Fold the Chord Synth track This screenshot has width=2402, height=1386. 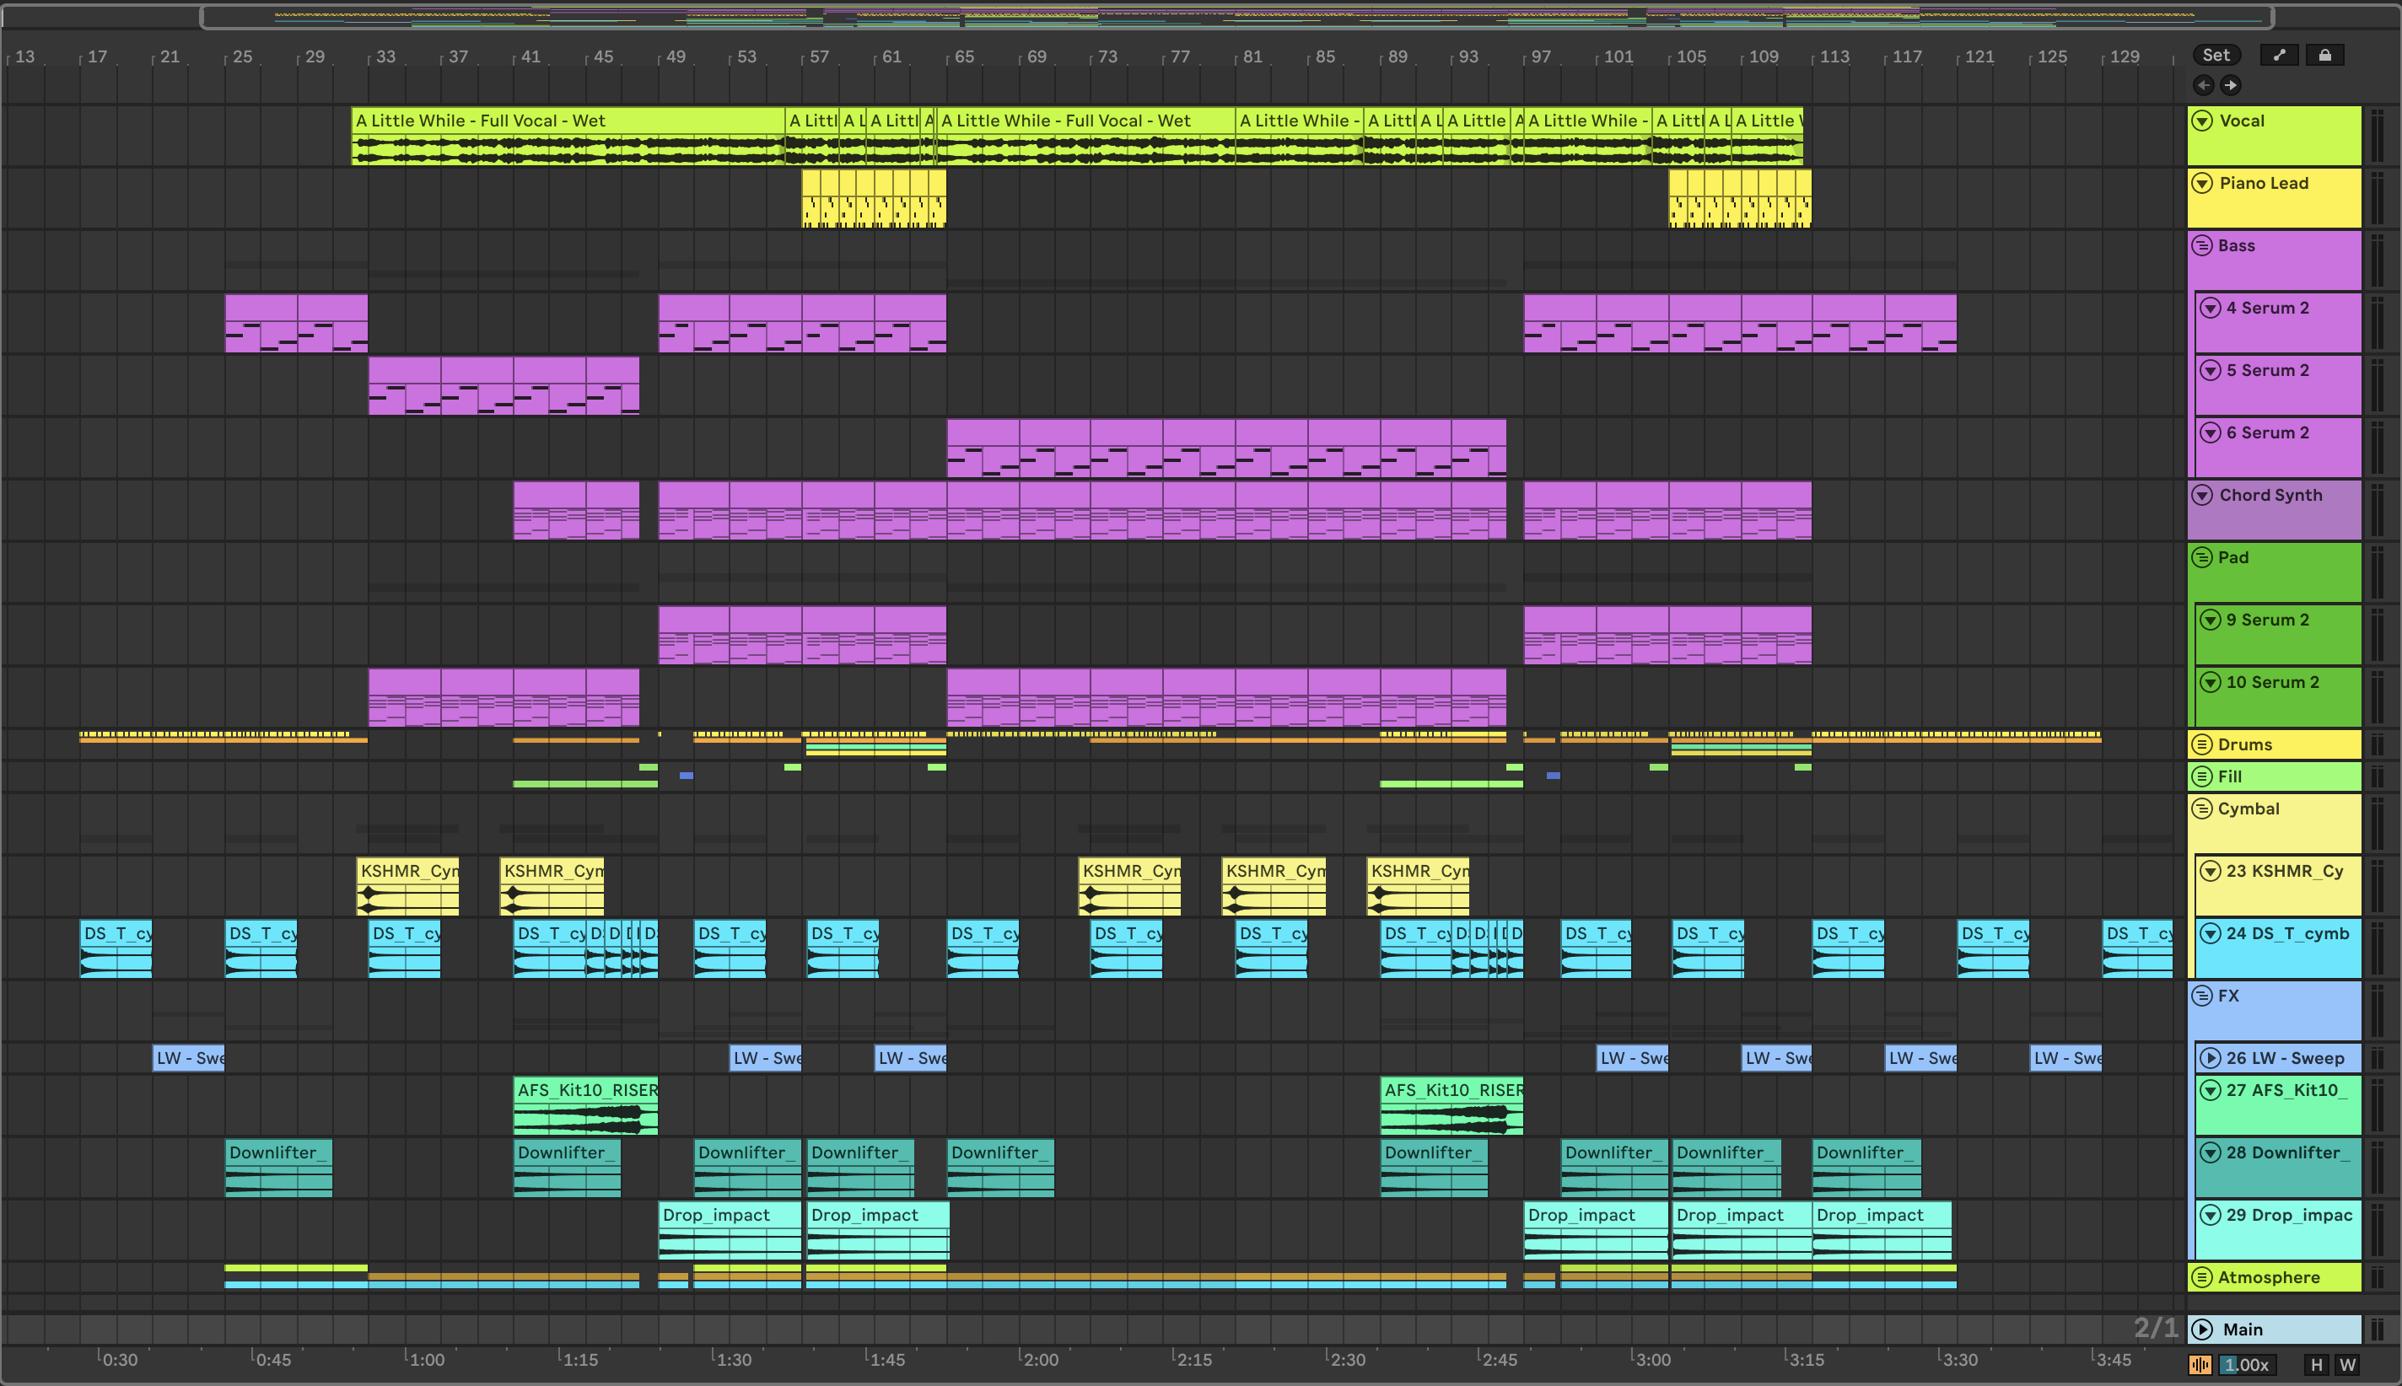(x=2202, y=495)
